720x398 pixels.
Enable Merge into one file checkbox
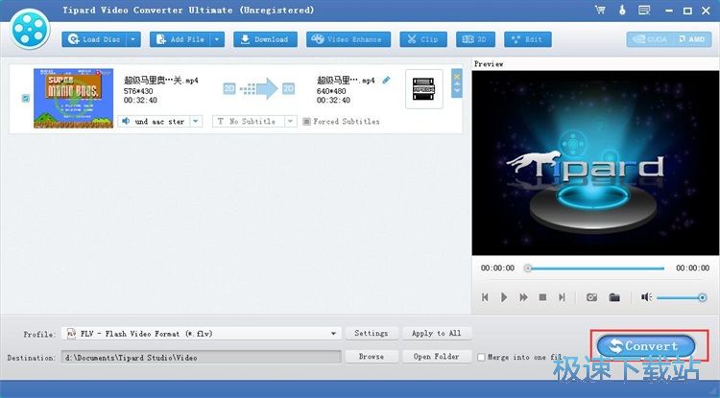481,357
